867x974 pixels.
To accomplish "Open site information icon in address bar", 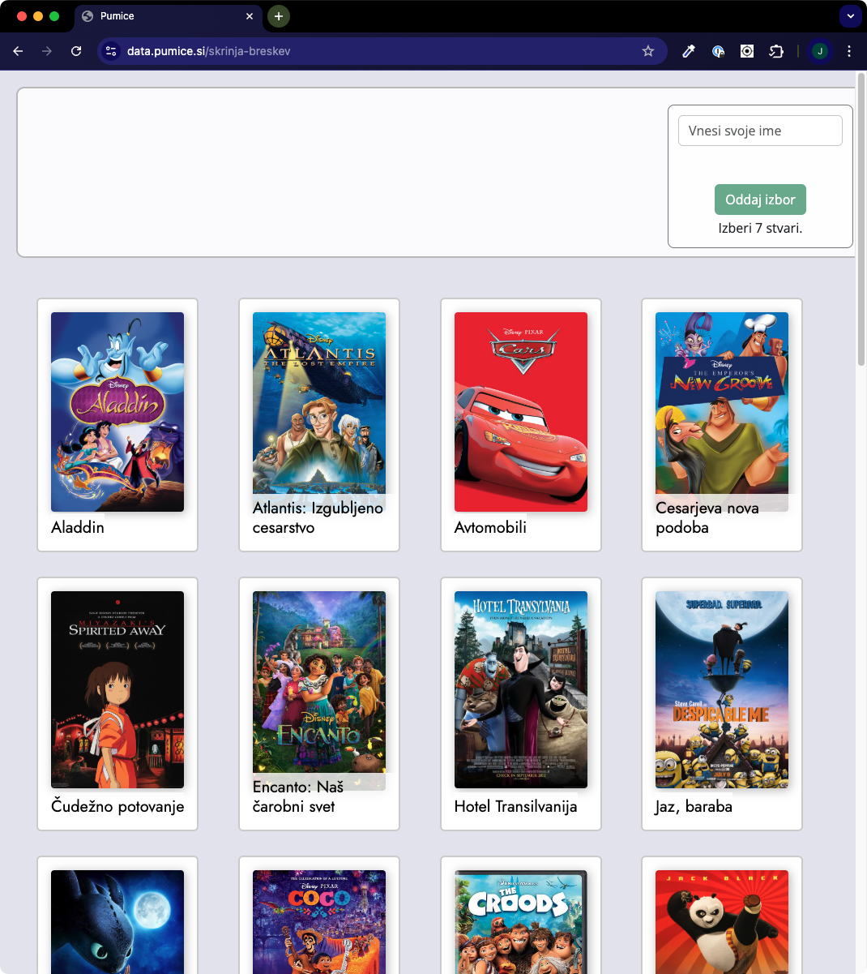I will [x=112, y=51].
